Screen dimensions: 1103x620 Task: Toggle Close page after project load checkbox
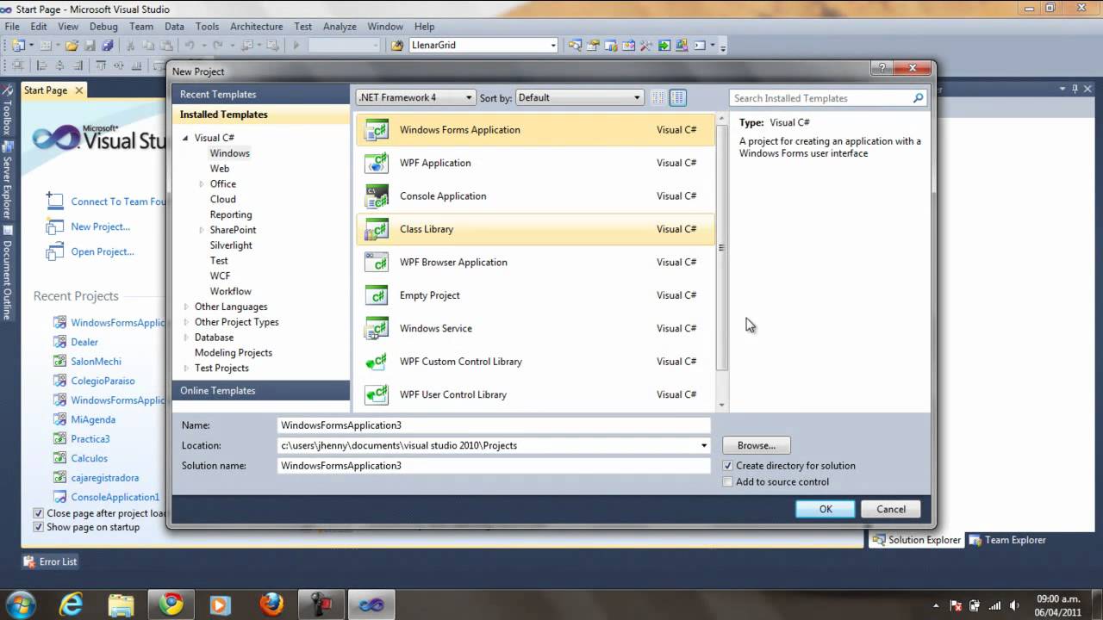38,513
